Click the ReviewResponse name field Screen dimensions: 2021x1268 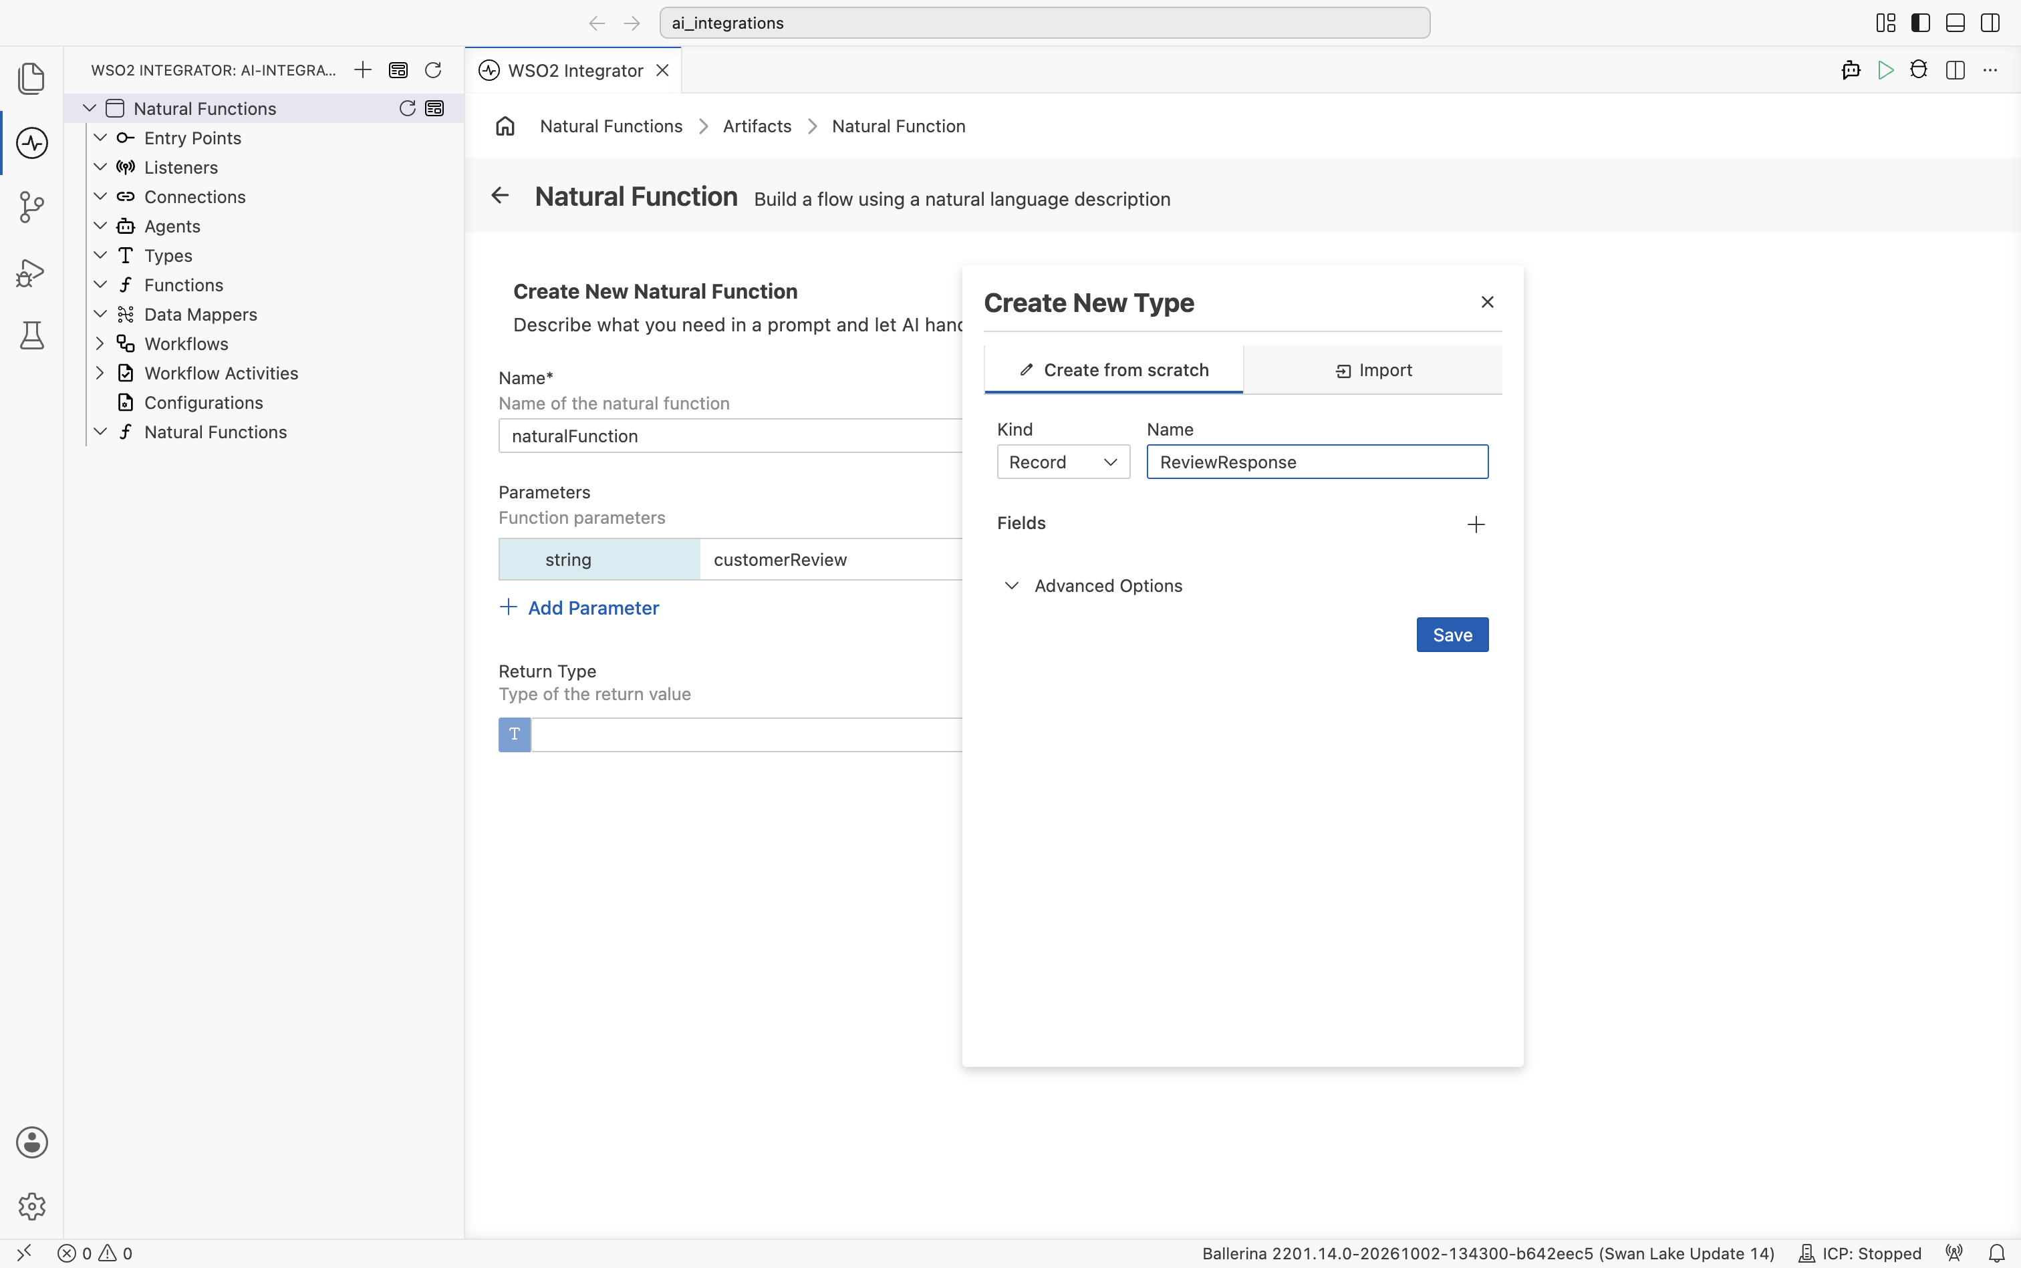(x=1317, y=462)
